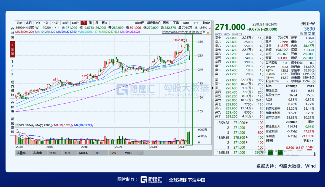The width and height of the screenshot is (325, 187).
Task: Select the 5分 period tab
Action: click(x=46, y=23)
